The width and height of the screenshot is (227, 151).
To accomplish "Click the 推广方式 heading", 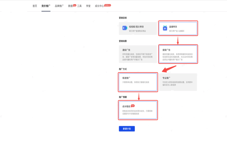I will (x=123, y=69).
